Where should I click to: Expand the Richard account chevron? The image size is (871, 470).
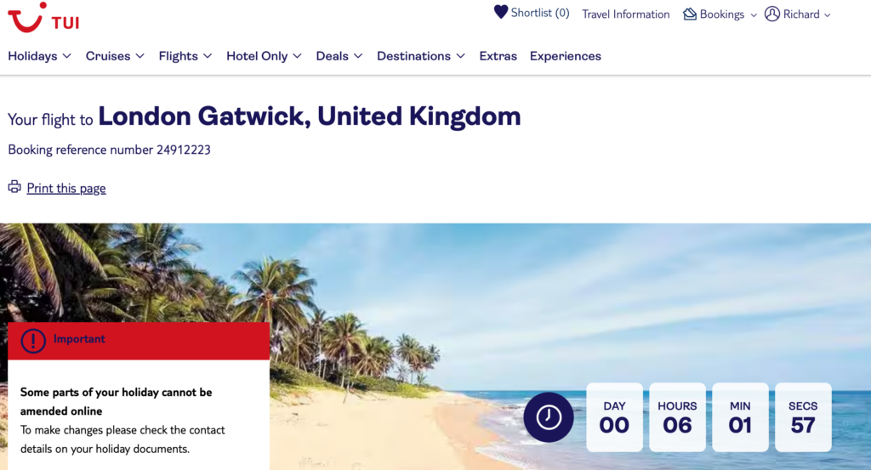[x=827, y=15]
